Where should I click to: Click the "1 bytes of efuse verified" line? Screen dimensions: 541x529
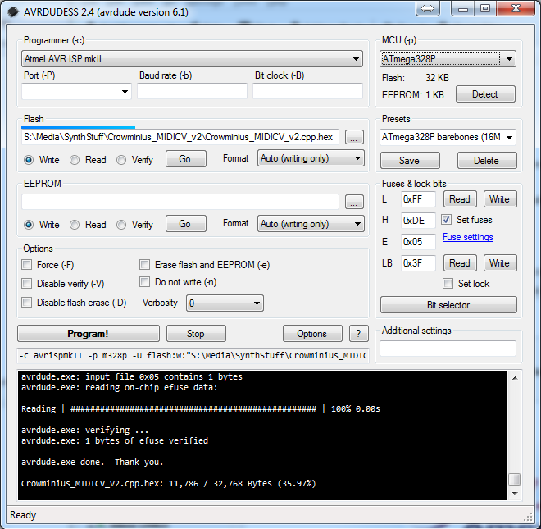pyautogui.click(x=115, y=440)
